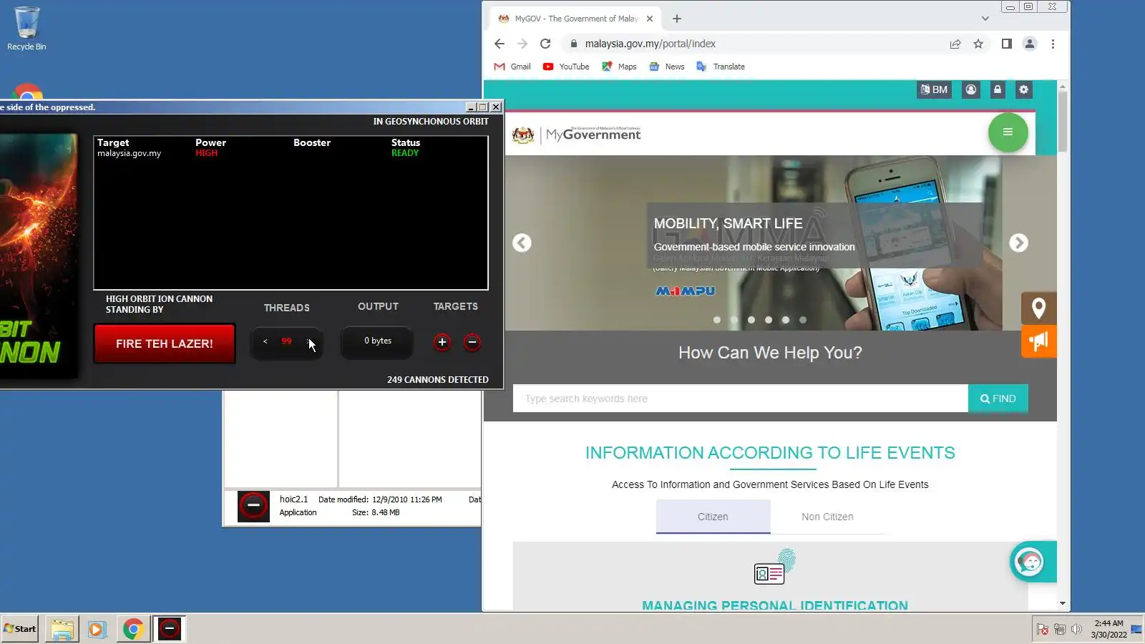Open Managing Personal Identification icon
This screenshot has width=1145, height=644.
coord(774,567)
